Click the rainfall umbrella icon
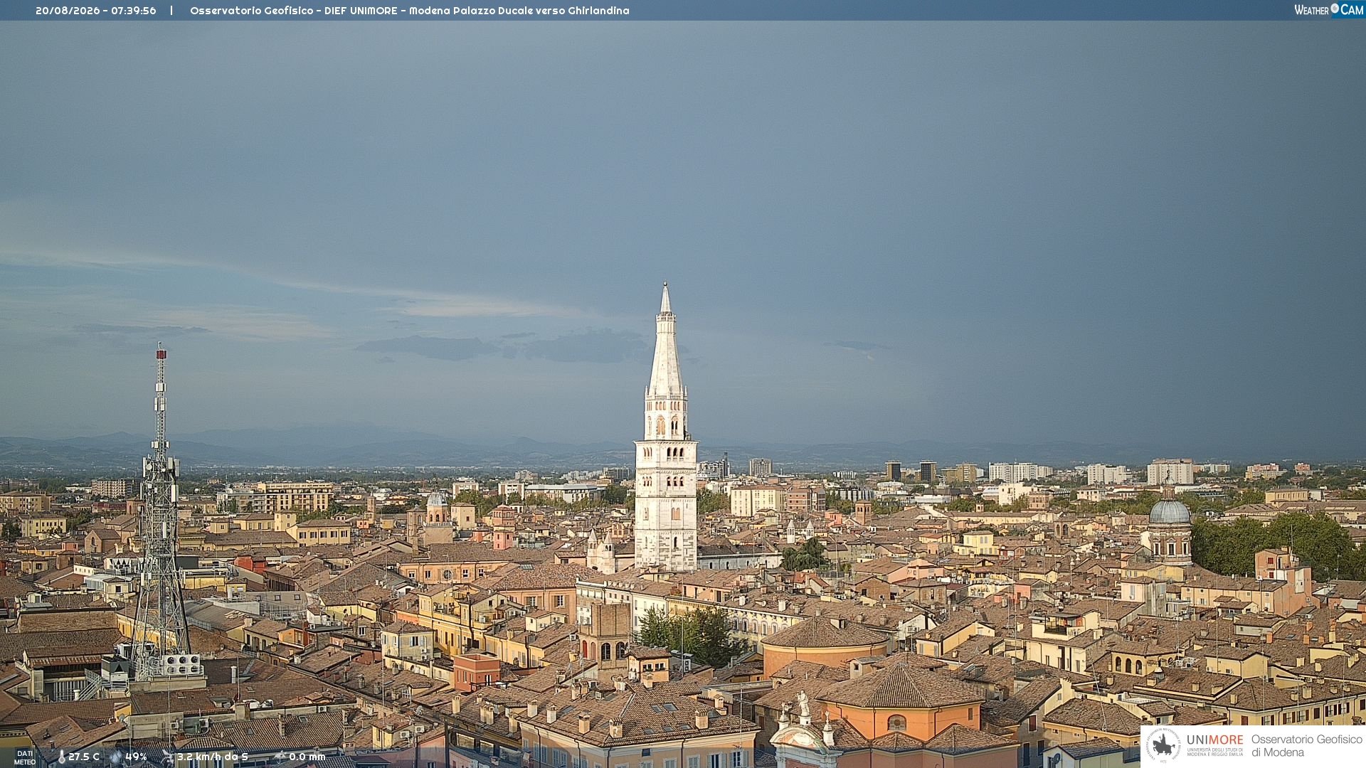1366x768 pixels. click(x=280, y=757)
